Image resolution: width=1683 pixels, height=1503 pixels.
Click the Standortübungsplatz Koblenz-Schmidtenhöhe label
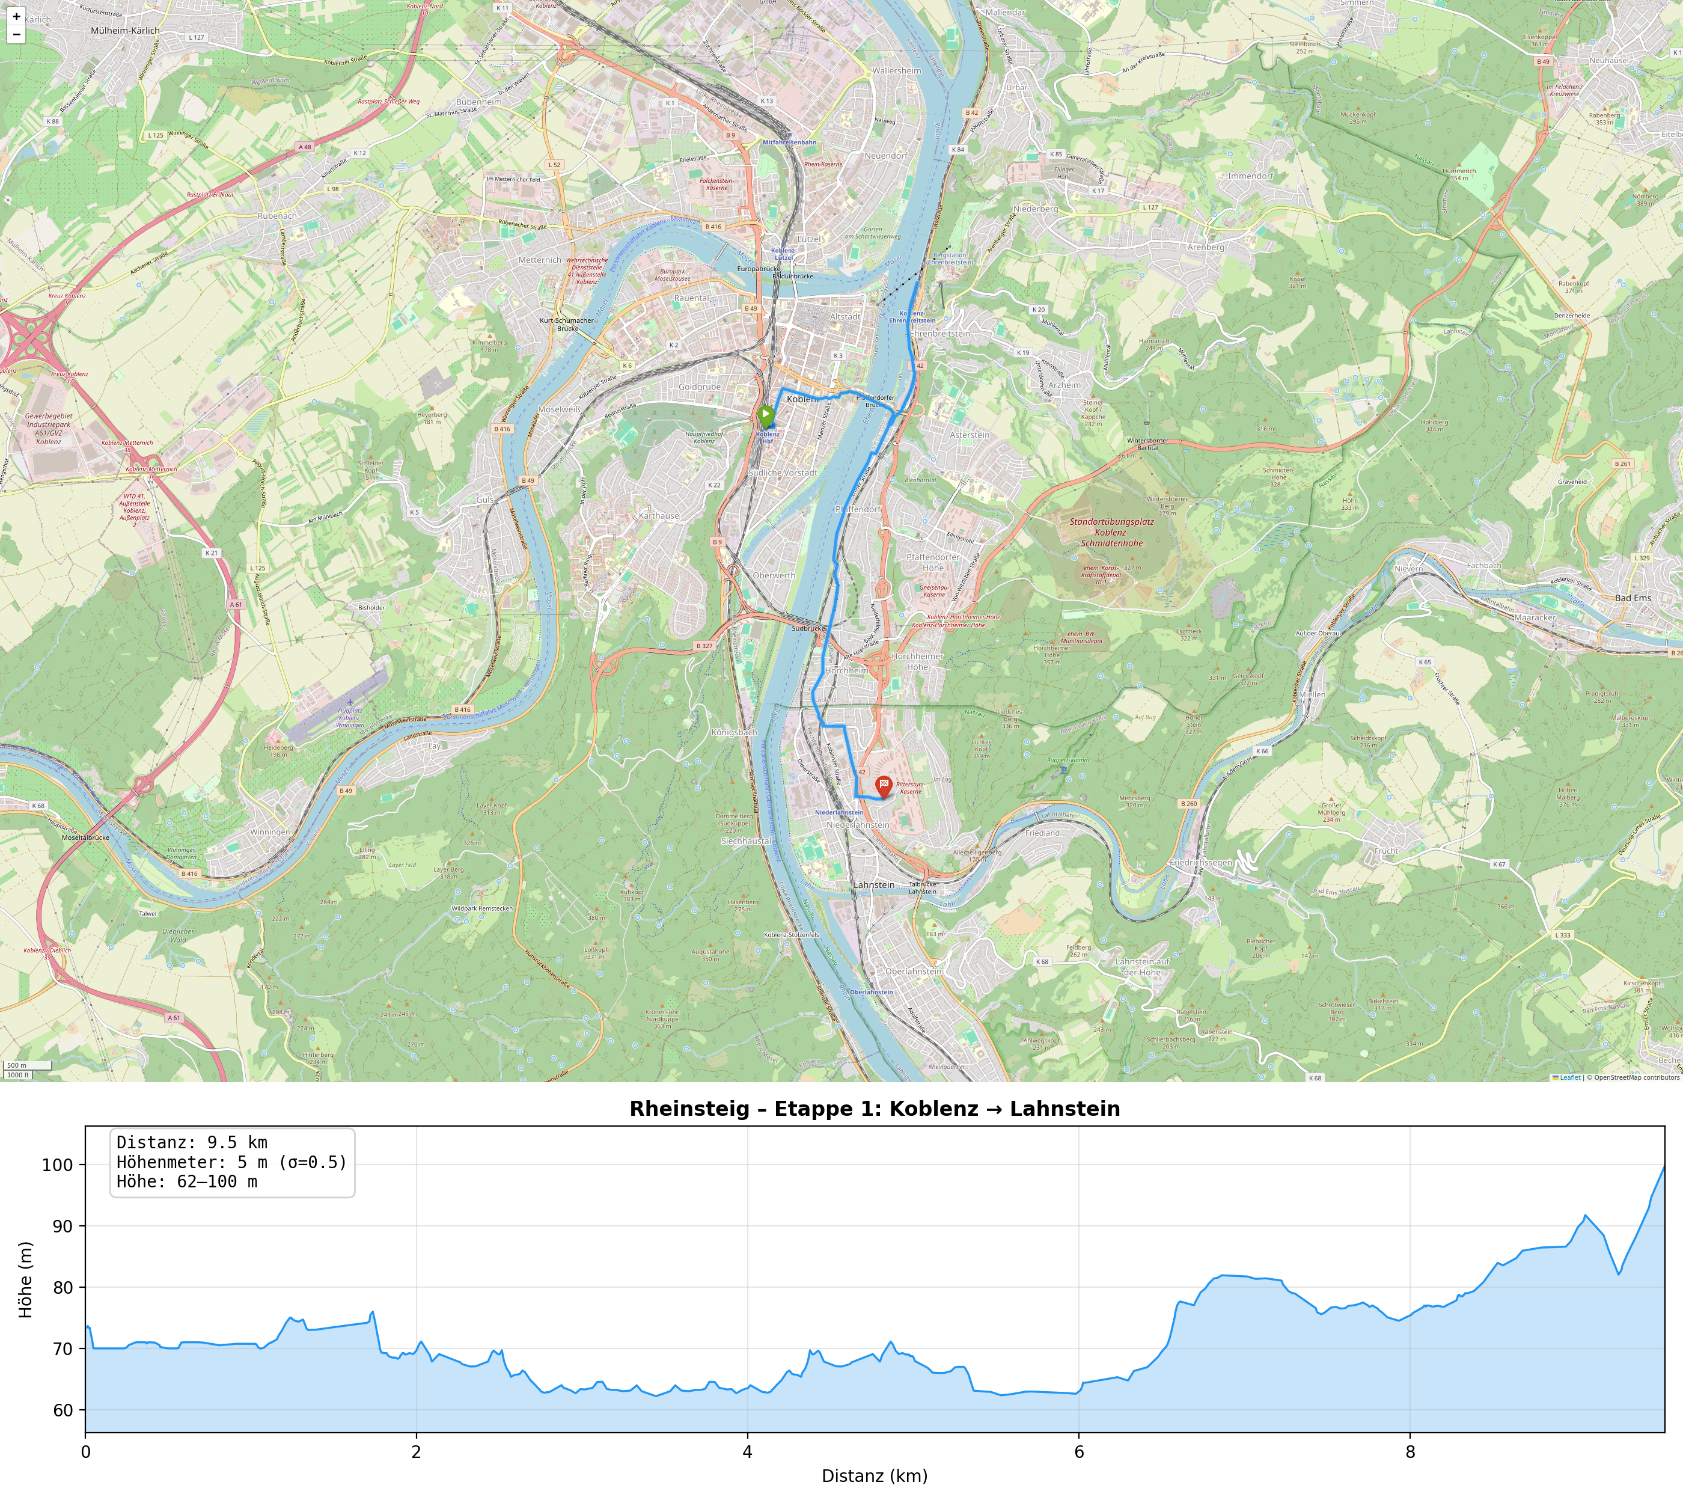1111,533
